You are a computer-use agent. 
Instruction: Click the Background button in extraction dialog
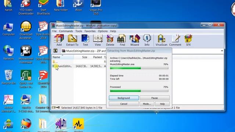(124, 98)
